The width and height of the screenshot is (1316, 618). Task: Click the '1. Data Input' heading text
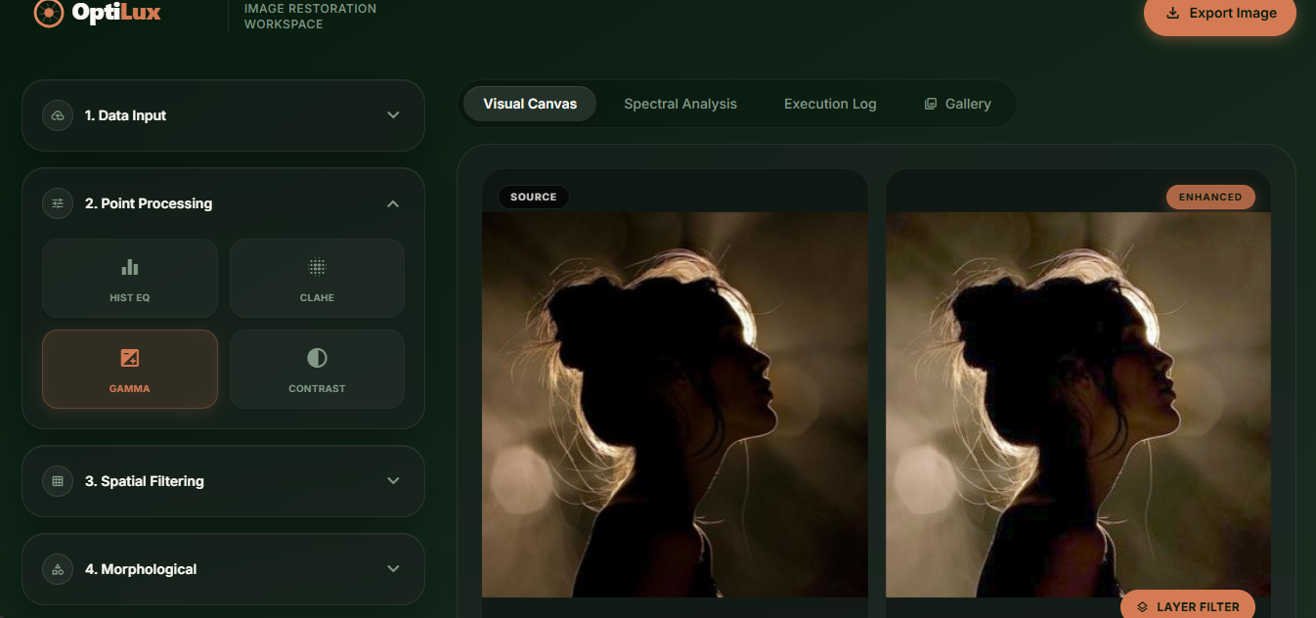click(125, 115)
